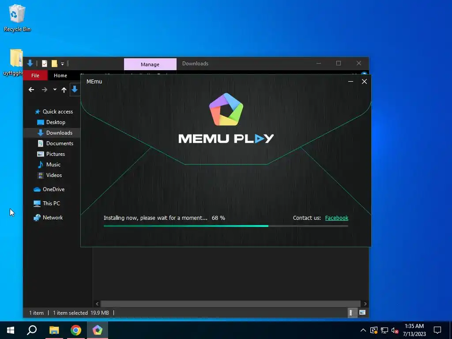The image size is (452, 339).
Task: Open network status tray icon
Action: click(x=384, y=330)
